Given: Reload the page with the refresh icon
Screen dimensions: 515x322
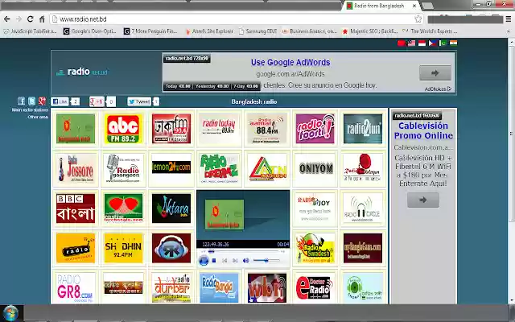Looking at the screenshot, I should (31, 19).
